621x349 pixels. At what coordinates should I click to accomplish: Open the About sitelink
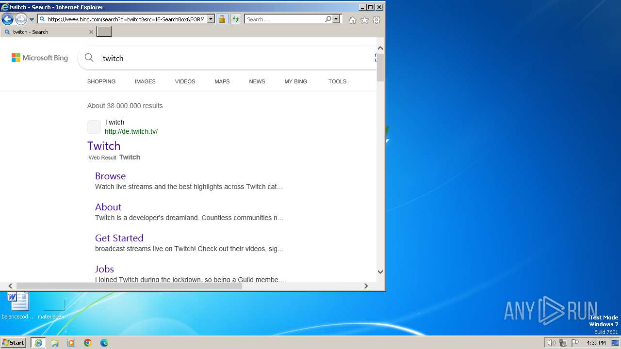108,207
